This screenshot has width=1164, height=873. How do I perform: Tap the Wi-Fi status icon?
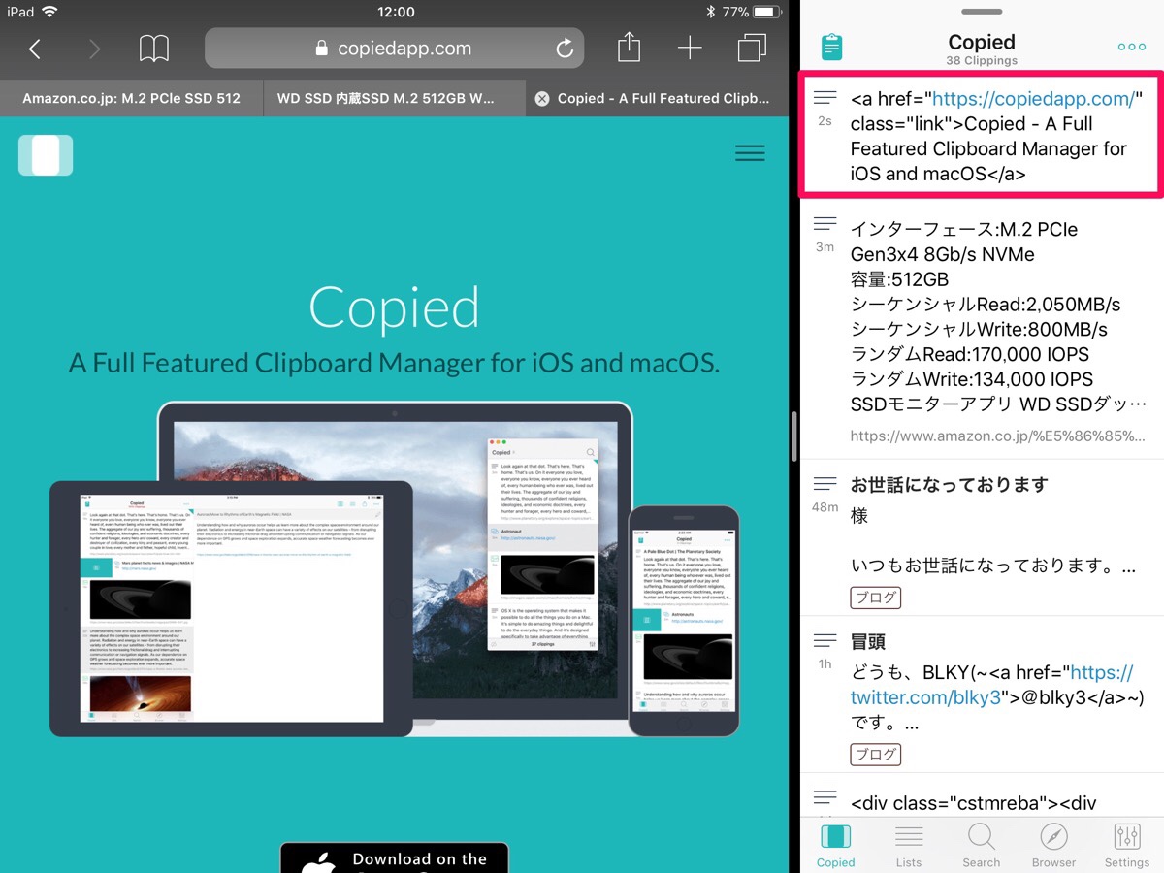49,12
